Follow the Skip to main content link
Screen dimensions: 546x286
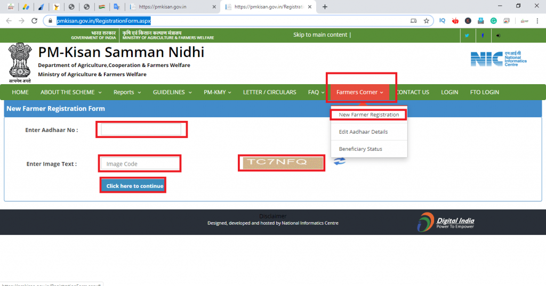(320, 35)
